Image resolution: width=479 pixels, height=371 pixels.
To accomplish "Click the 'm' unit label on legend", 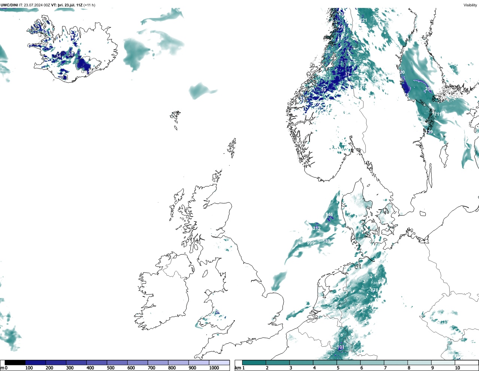I will [2, 368].
